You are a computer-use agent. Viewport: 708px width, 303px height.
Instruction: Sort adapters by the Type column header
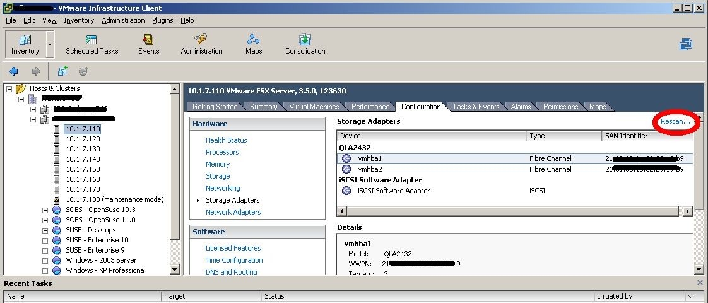(x=564, y=136)
